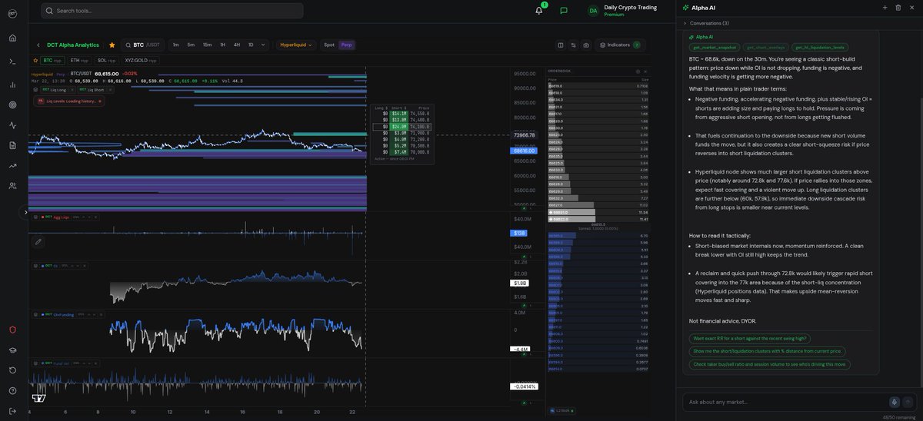Open the notifications bell
923x421 pixels.
(x=539, y=11)
